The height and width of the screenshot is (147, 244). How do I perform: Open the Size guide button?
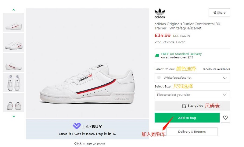point(192,106)
